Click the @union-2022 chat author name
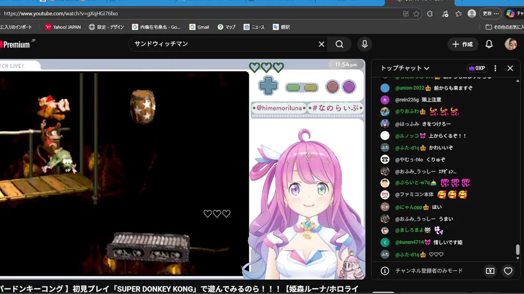The image size is (524, 294). click(x=410, y=88)
